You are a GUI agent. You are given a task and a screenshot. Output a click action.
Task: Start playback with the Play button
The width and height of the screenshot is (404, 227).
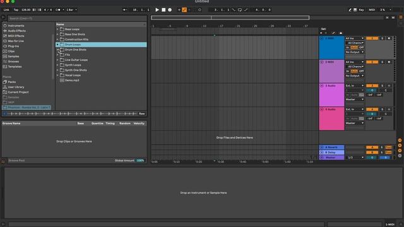click(157, 10)
